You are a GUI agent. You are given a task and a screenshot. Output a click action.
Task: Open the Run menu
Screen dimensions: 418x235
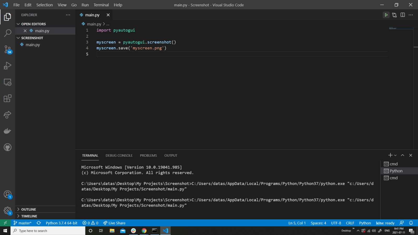(x=85, y=5)
